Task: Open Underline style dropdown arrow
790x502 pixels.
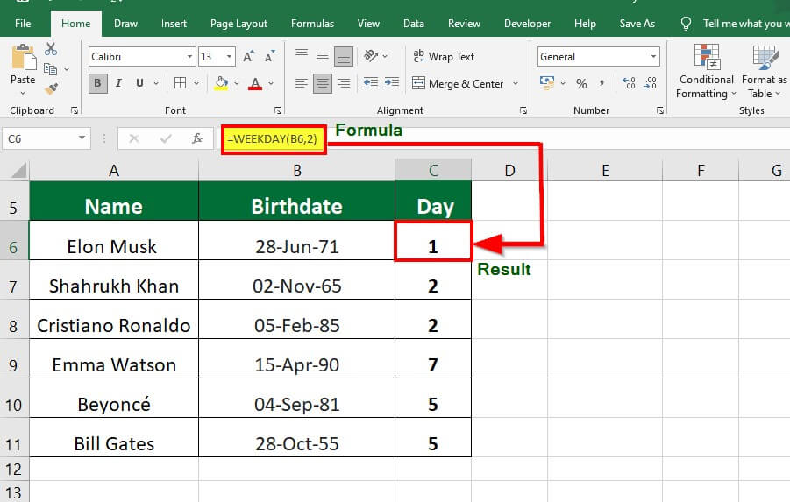Action: pyautogui.click(x=156, y=83)
